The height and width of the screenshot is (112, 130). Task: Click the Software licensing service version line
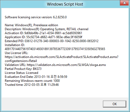[x=36, y=17]
